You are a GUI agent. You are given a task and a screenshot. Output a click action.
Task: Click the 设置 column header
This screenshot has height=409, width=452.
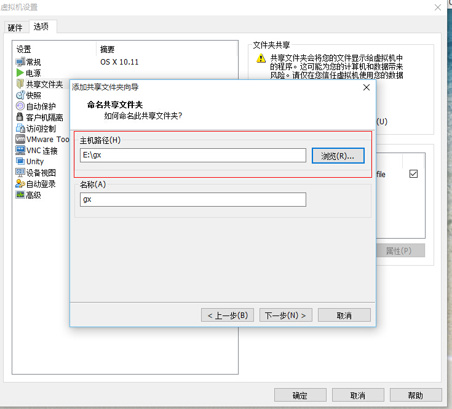point(54,49)
